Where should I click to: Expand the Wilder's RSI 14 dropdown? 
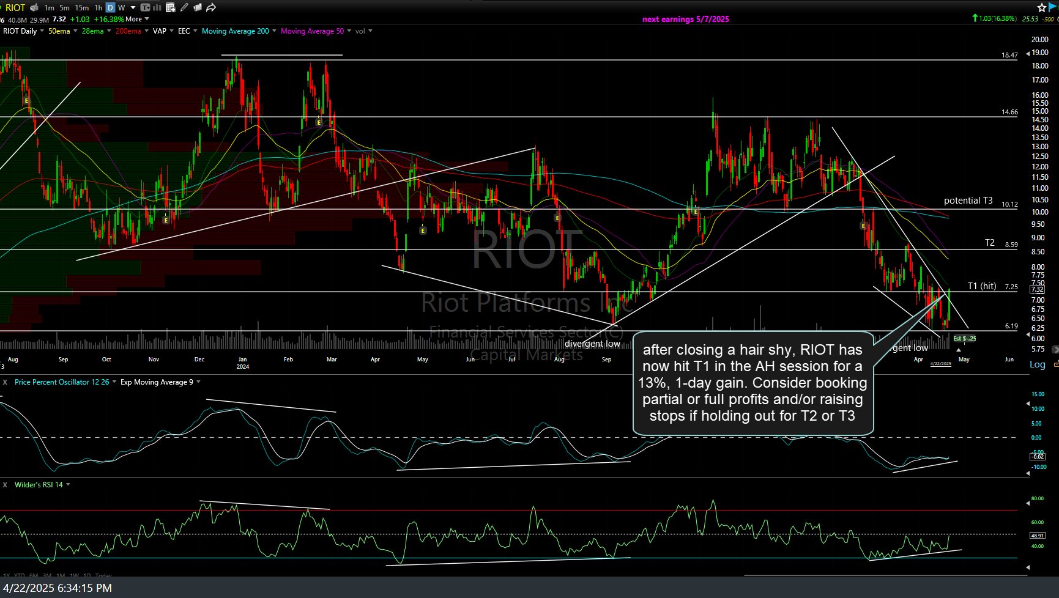click(x=68, y=485)
